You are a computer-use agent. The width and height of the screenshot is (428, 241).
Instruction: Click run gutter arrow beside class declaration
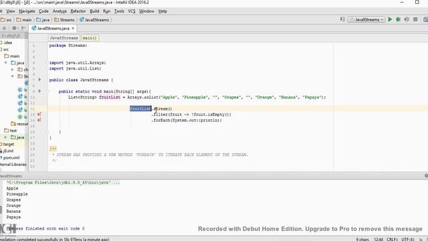pyautogui.click(x=39, y=80)
